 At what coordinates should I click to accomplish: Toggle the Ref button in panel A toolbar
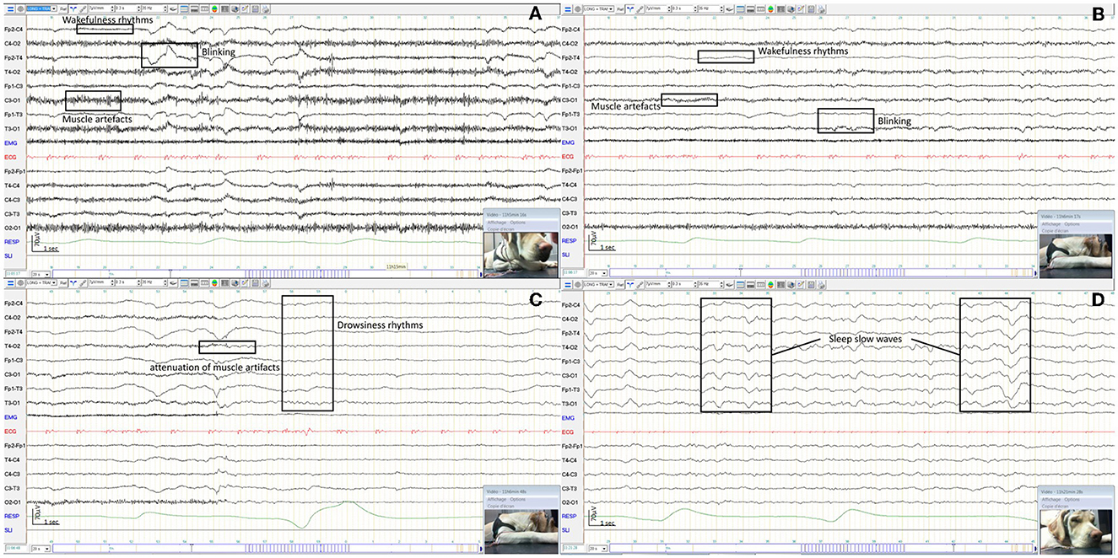pyautogui.click(x=63, y=8)
